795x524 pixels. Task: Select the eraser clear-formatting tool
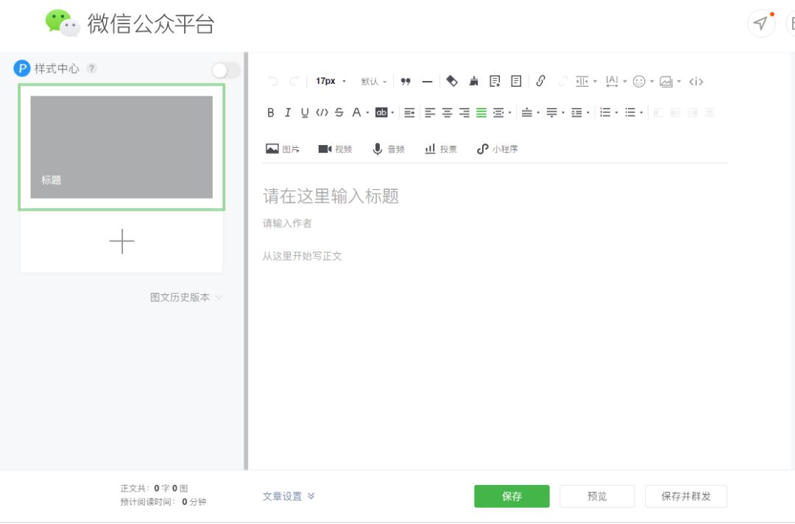452,81
